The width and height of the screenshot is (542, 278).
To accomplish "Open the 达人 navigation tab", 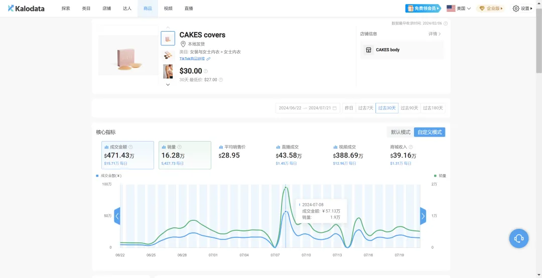I will point(127,9).
